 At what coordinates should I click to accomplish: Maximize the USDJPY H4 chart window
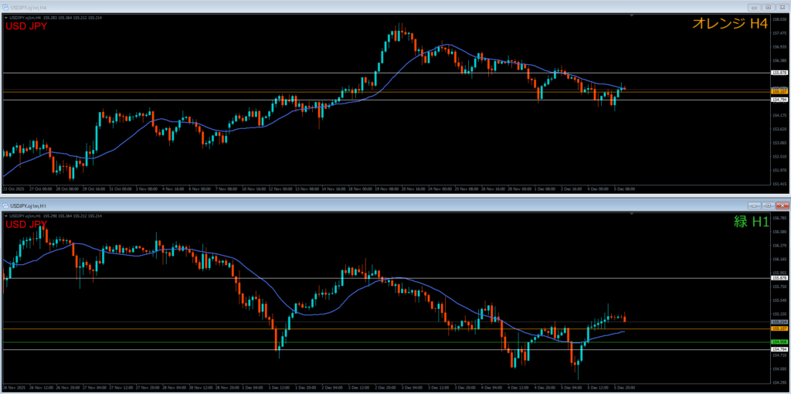pos(768,6)
